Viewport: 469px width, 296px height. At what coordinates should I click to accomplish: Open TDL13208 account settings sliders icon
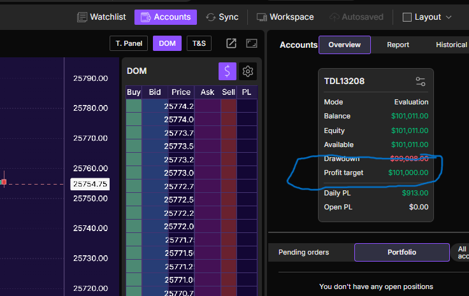[x=421, y=81]
